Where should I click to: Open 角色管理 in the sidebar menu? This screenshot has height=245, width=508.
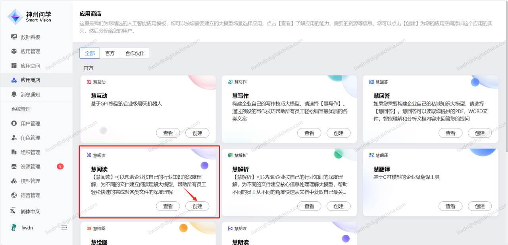coord(30,138)
